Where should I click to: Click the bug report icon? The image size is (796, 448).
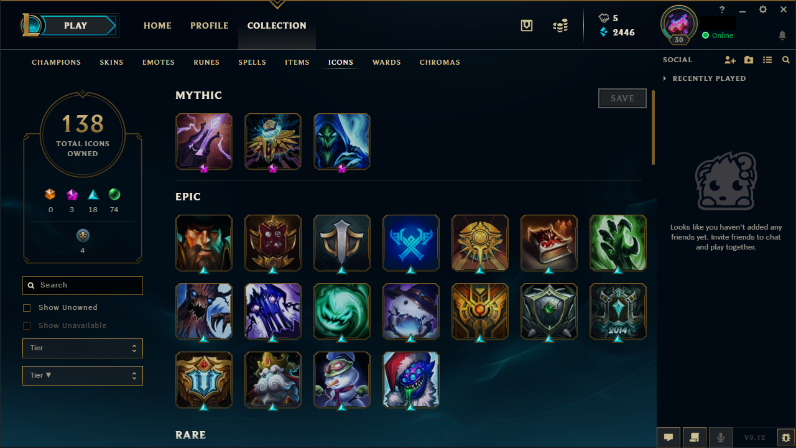(x=786, y=437)
